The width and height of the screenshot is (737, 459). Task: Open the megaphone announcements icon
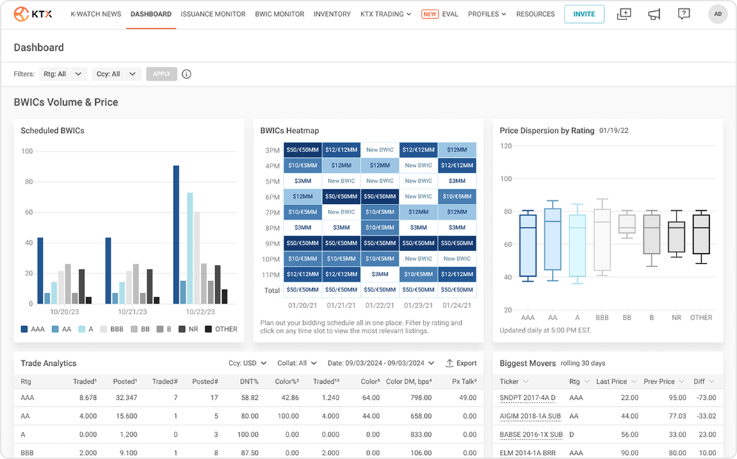[x=654, y=14]
